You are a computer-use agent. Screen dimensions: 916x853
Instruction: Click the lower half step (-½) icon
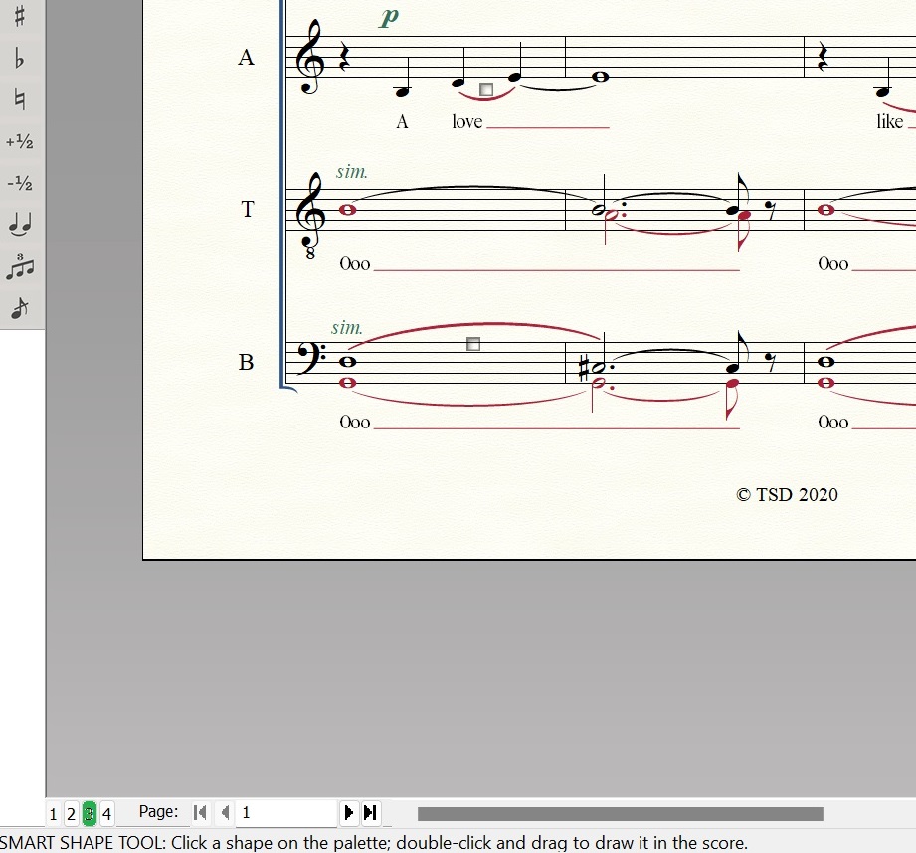tap(20, 184)
